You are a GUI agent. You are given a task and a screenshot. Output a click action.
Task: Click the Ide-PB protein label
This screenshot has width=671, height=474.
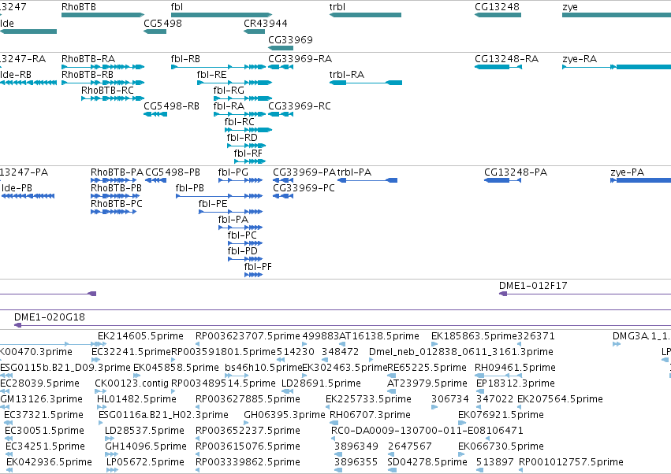click(x=17, y=188)
